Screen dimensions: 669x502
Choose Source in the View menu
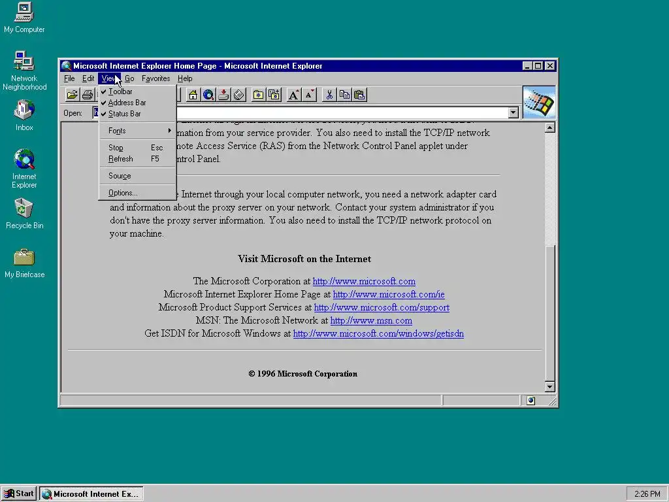(137, 176)
